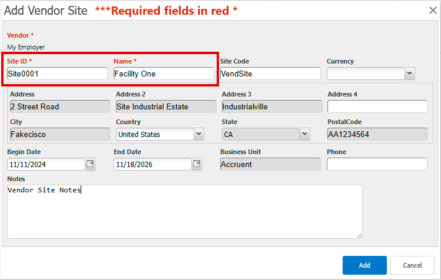The height and width of the screenshot is (280, 441).
Task: Click the Address field with 2 Street Road
Action: tap(60, 106)
